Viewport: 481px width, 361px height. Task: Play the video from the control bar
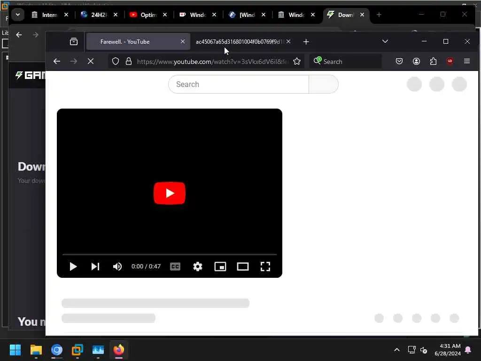tap(73, 267)
